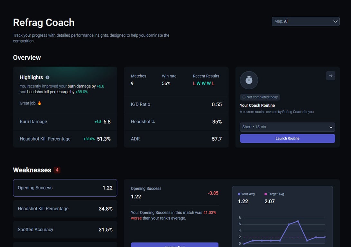Open coach routine via arrow icon
The width and height of the screenshot is (351, 247).
331,76
